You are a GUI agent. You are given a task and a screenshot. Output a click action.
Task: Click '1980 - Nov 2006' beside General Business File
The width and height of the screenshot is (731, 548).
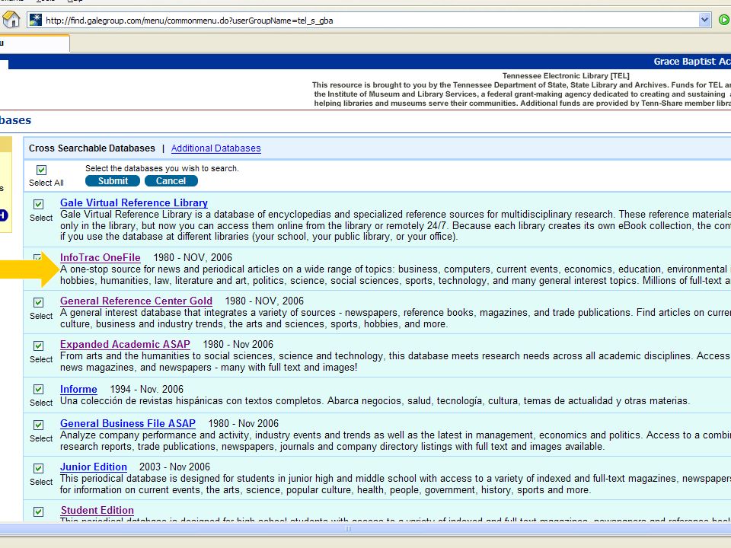pyautogui.click(x=243, y=424)
